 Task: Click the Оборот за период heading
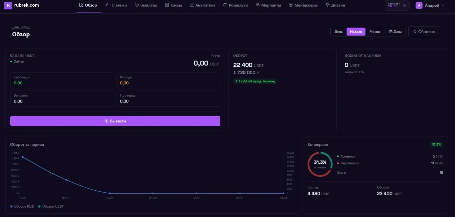pos(27,145)
